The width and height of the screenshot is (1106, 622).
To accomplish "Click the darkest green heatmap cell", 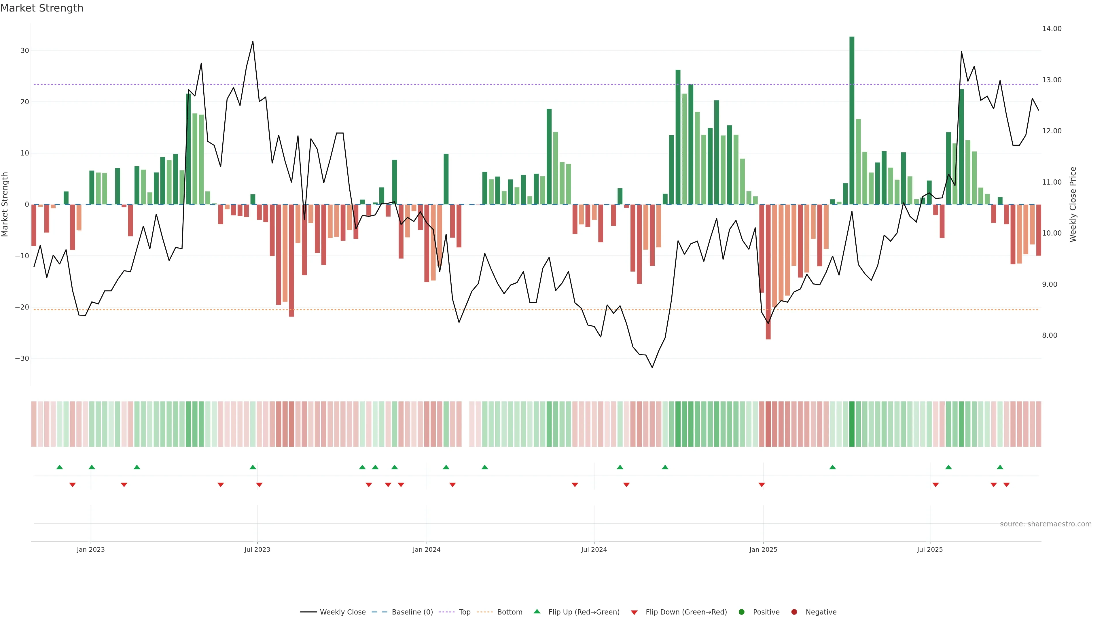I will (x=852, y=424).
